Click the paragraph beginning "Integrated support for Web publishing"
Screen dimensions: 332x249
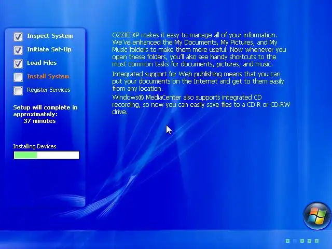click(x=198, y=81)
